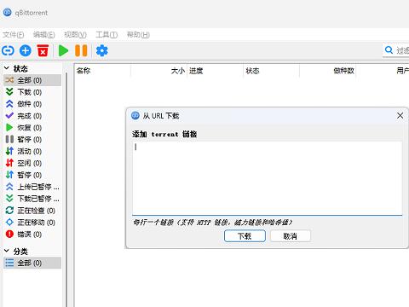Click the qBittorrent icon in dialog title
Image resolution: width=409 pixels, height=307 pixels.
pyautogui.click(x=135, y=115)
